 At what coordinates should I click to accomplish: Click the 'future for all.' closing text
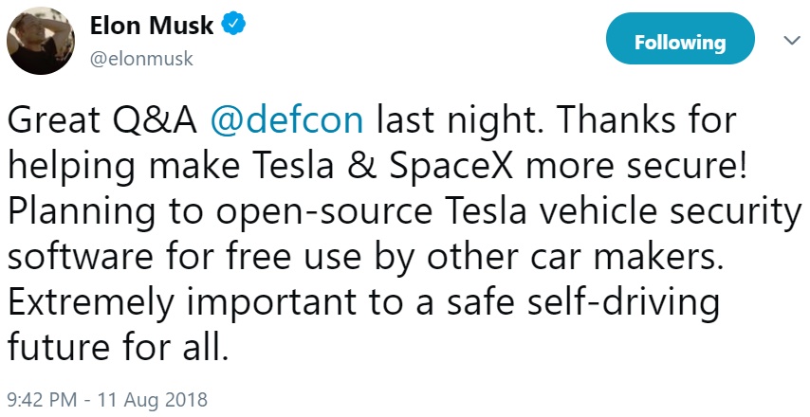click(118, 345)
